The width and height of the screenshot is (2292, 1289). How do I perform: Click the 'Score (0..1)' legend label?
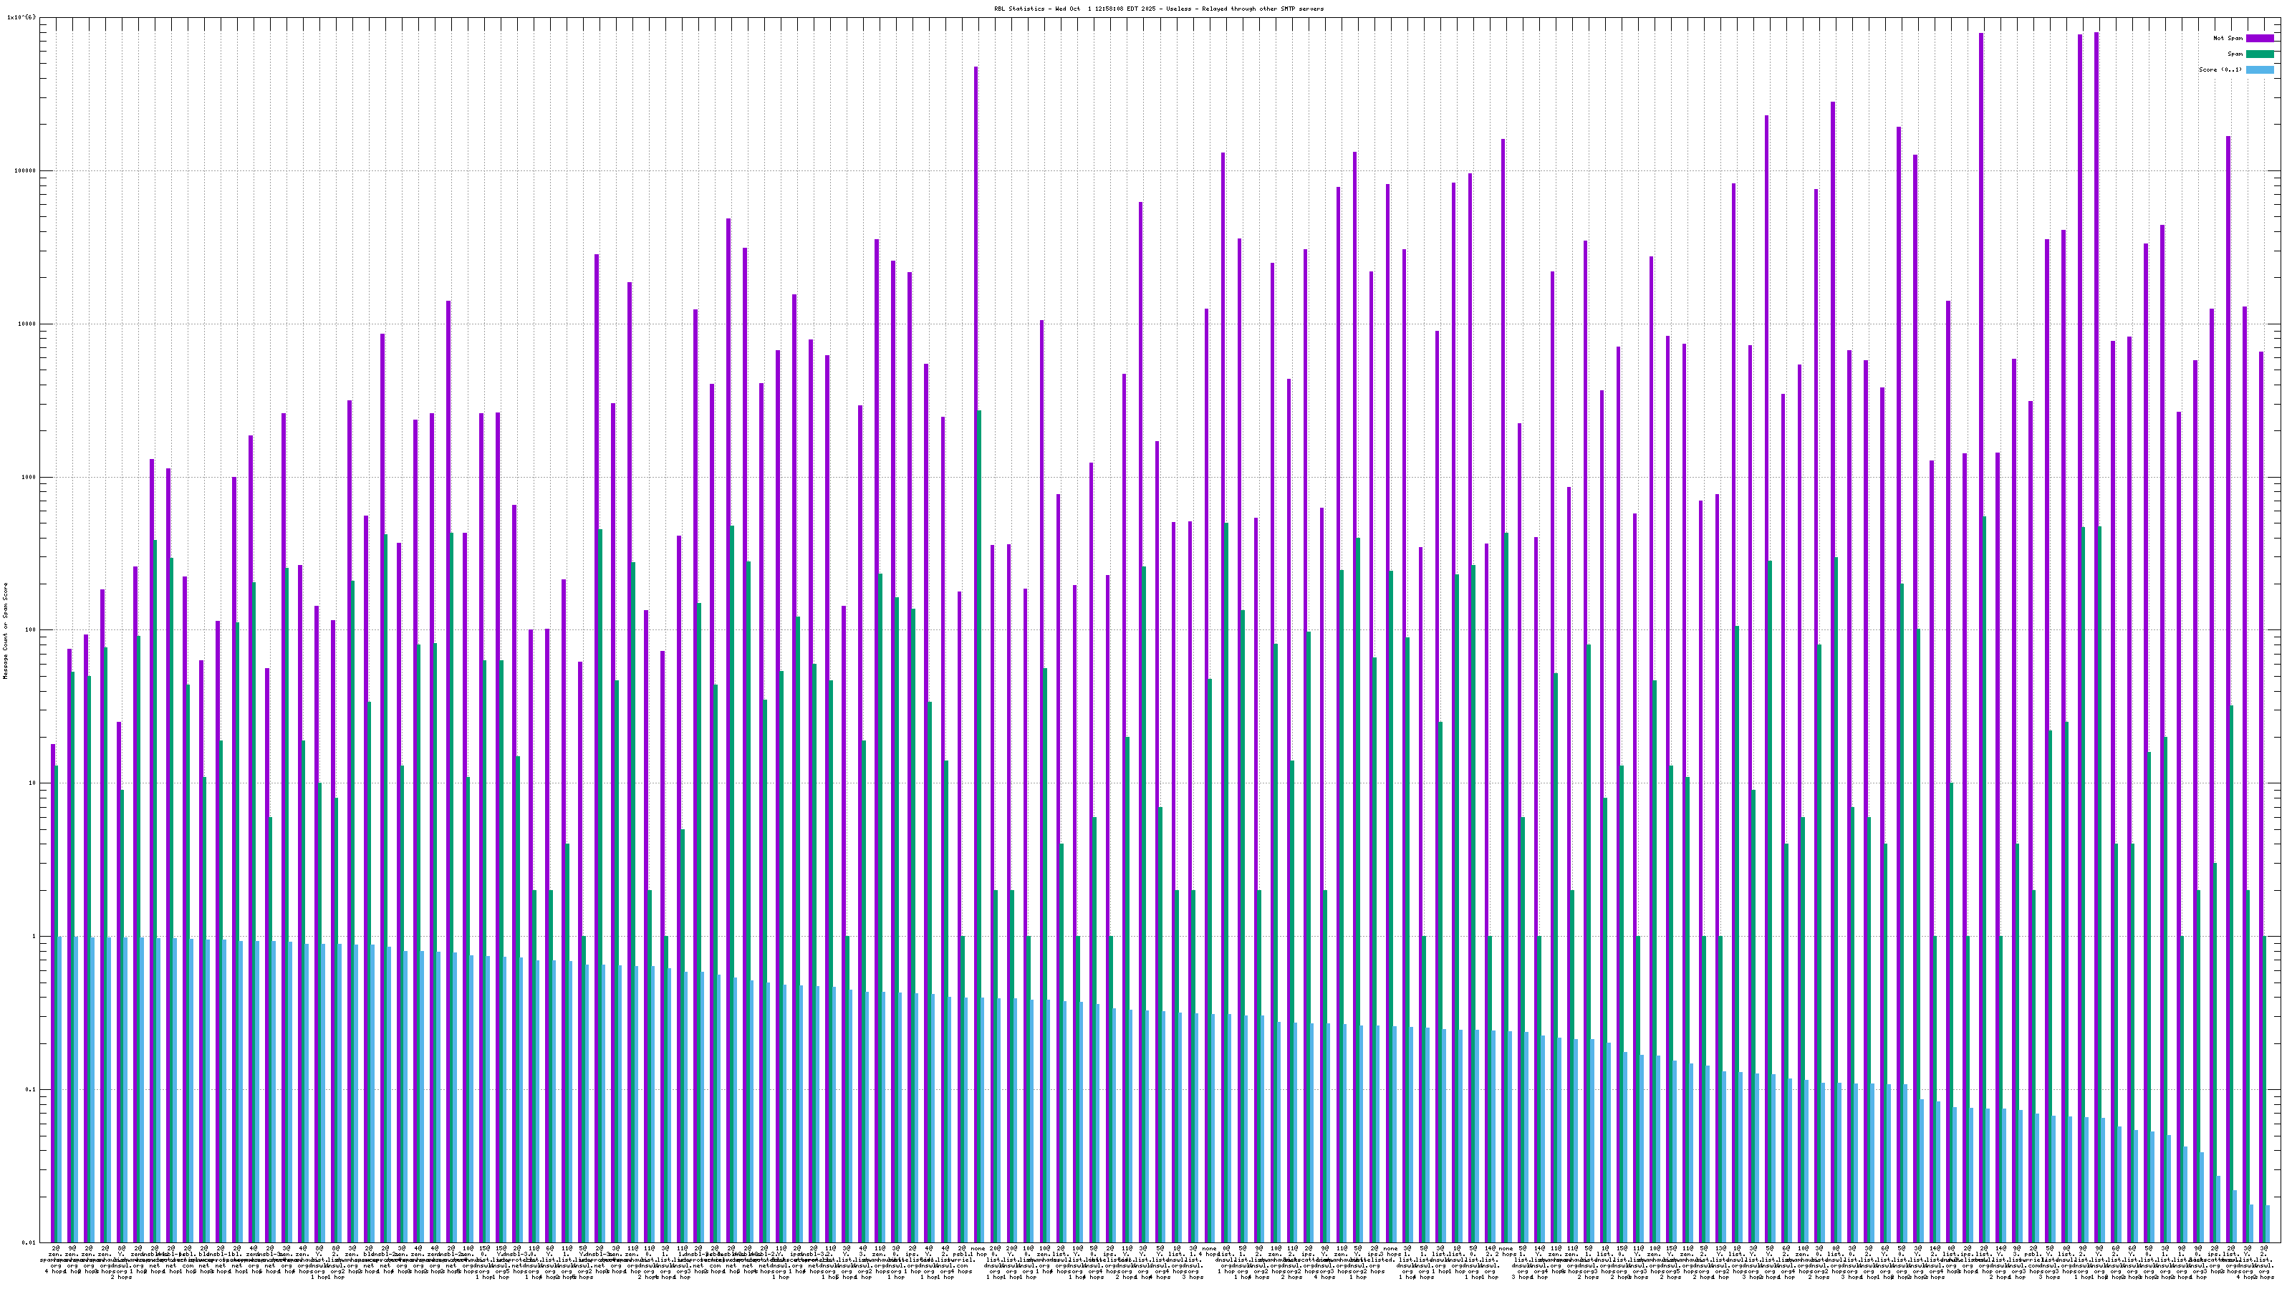pyautogui.click(x=2220, y=69)
